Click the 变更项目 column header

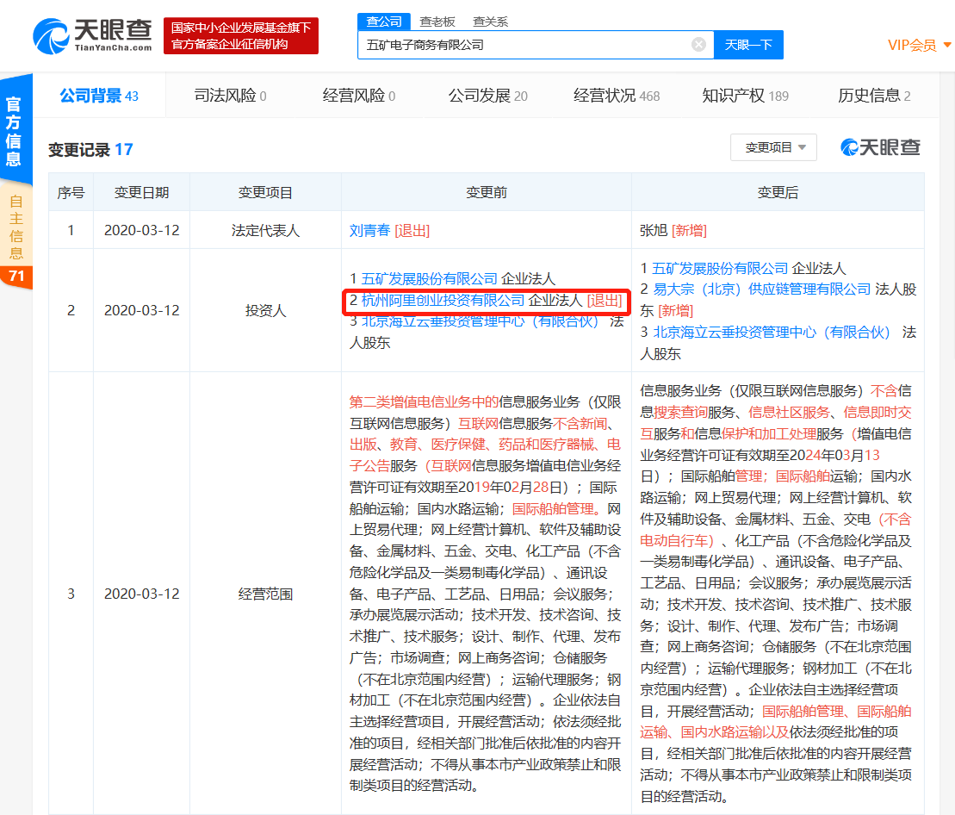265,192
